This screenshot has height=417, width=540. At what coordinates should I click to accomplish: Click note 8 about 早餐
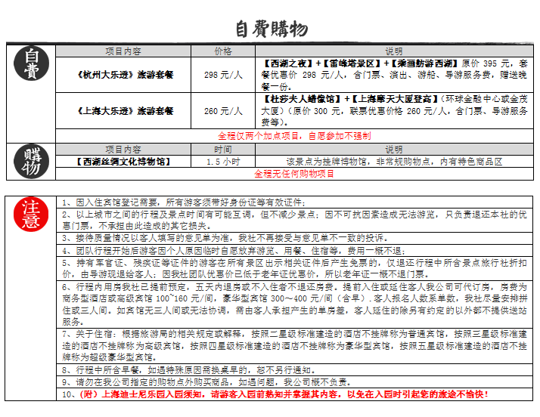coord(294,370)
